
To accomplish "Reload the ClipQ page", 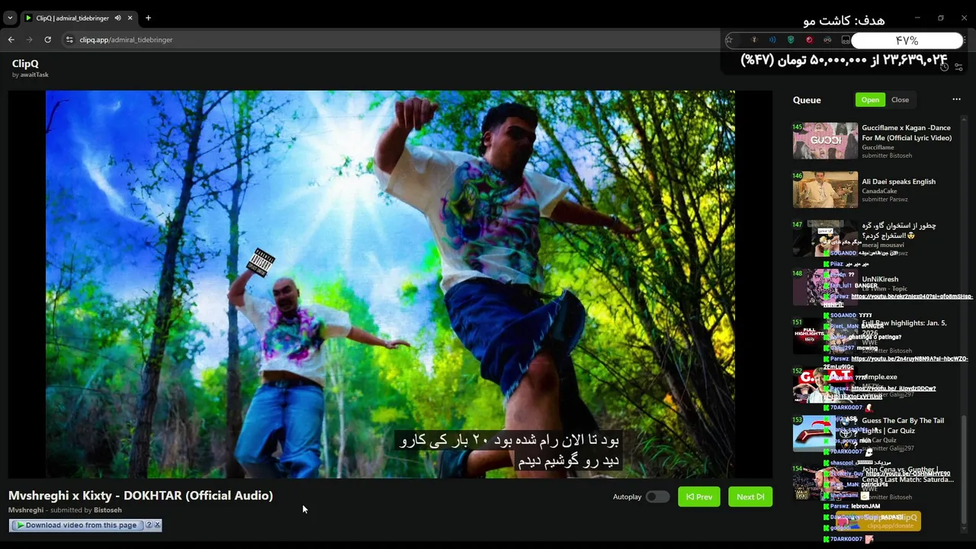I will [47, 40].
